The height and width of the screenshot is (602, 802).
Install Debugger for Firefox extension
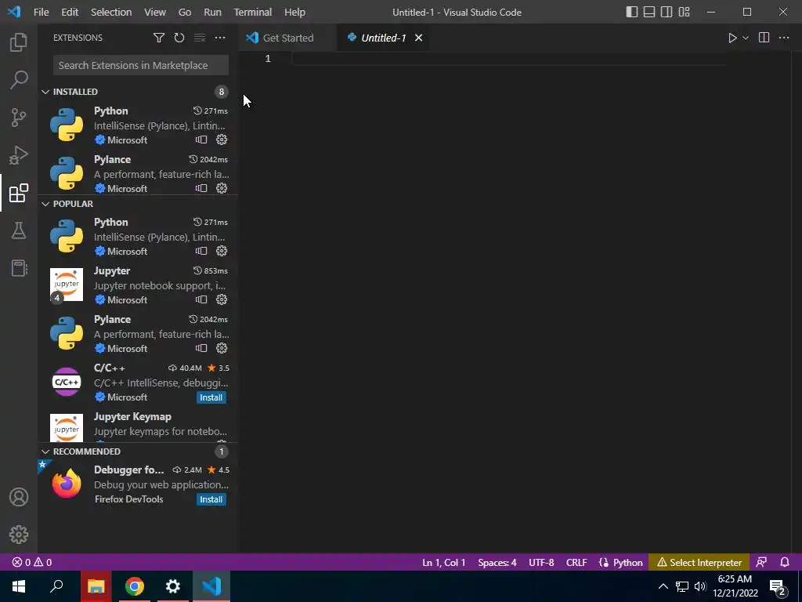click(211, 499)
